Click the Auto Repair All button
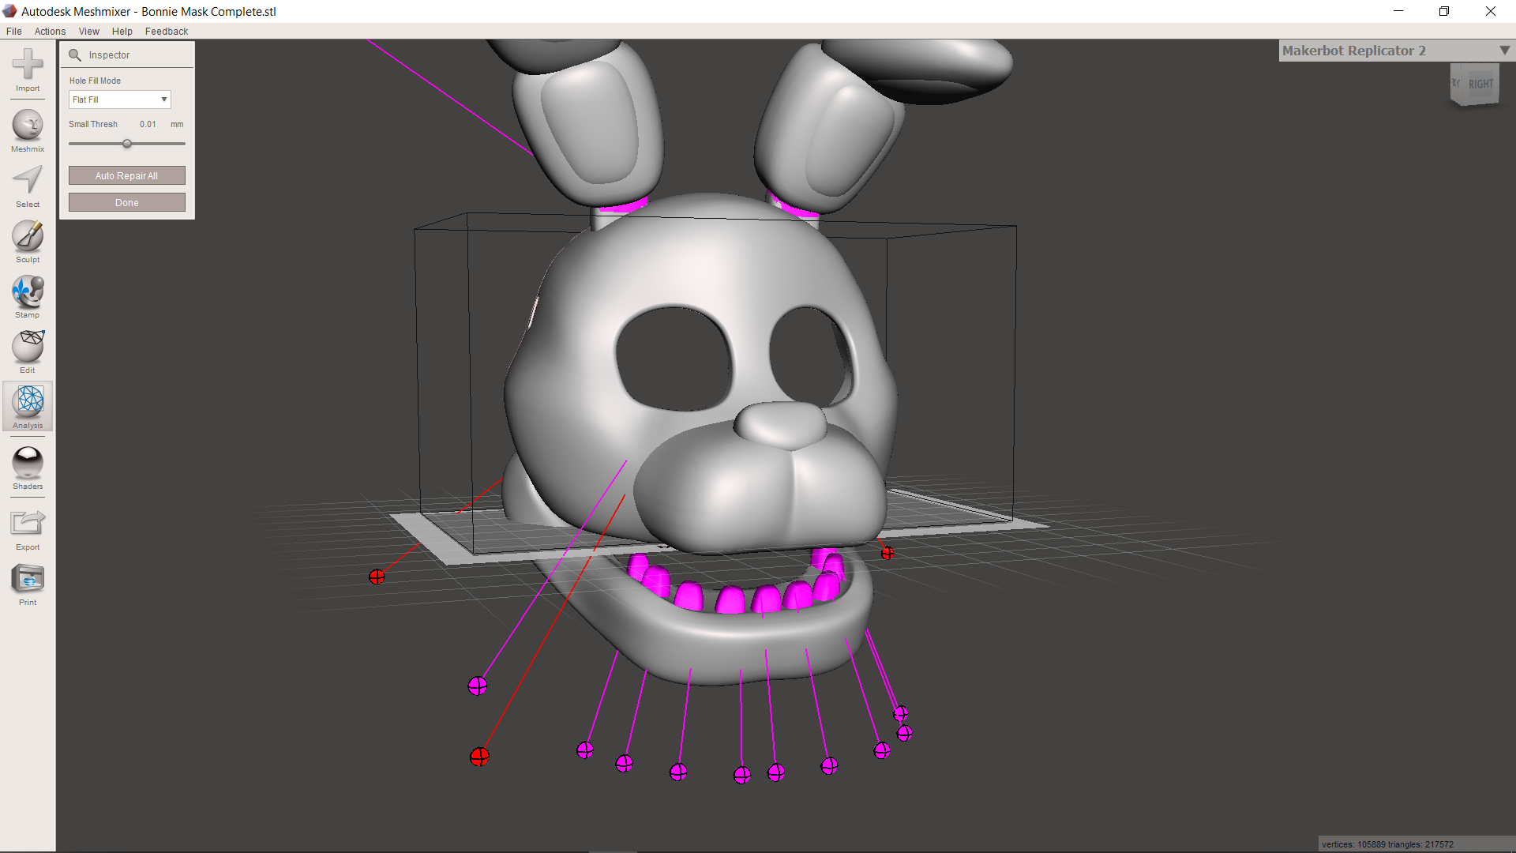Screen dimensions: 1516x853 pos(126,175)
